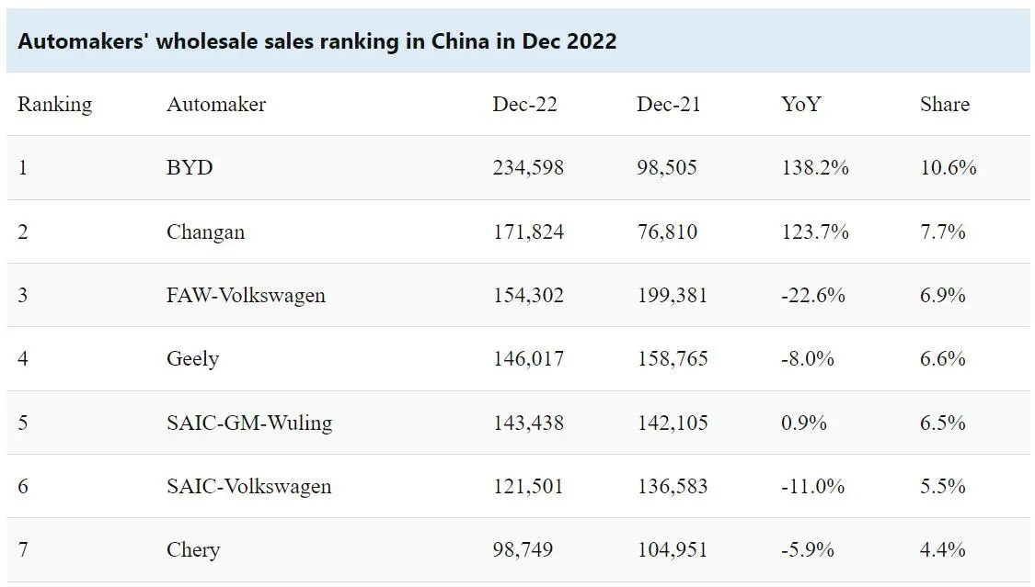
Task: Click the Dec-21 column header
Action: [668, 105]
